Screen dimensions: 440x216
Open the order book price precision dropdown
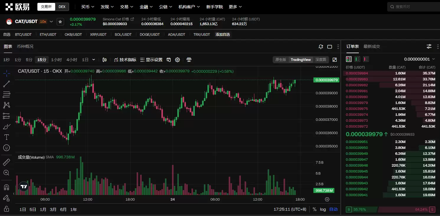[420, 59]
